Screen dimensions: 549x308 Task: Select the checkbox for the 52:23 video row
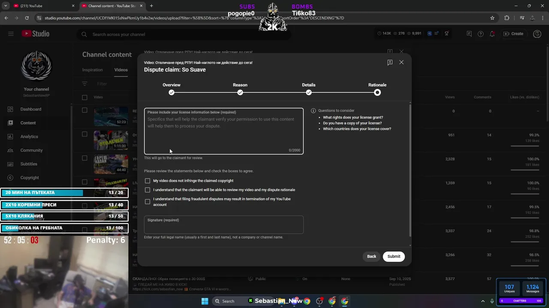(84, 110)
